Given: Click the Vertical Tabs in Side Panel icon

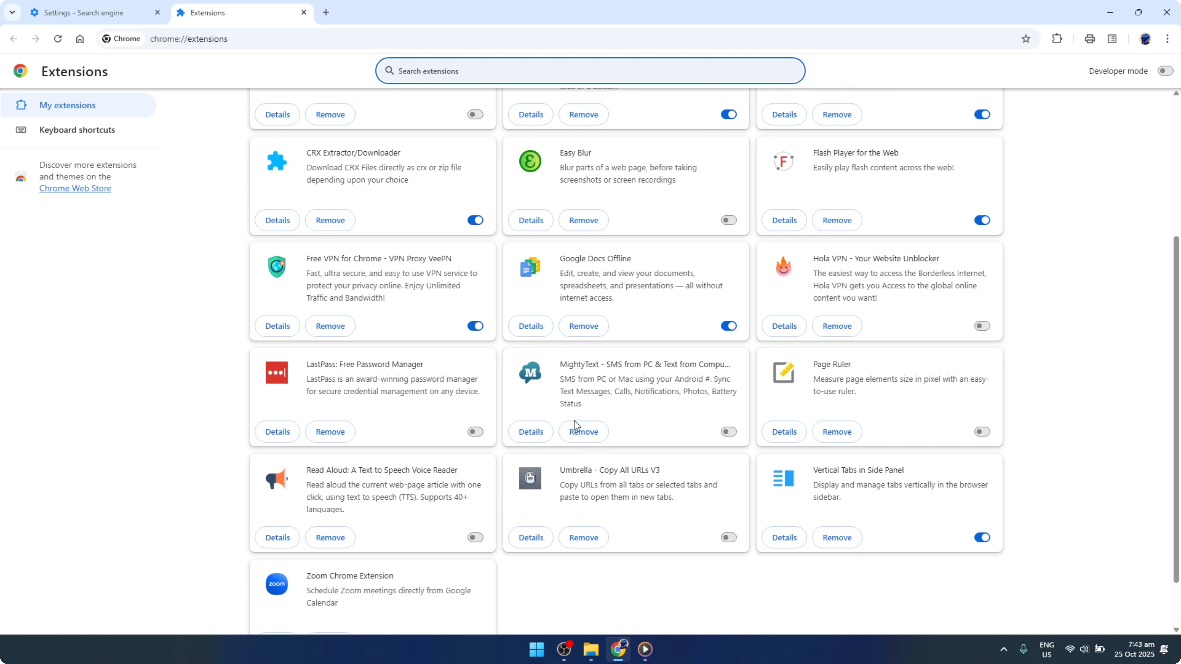Looking at the screenshot, I should pos(783,478).
